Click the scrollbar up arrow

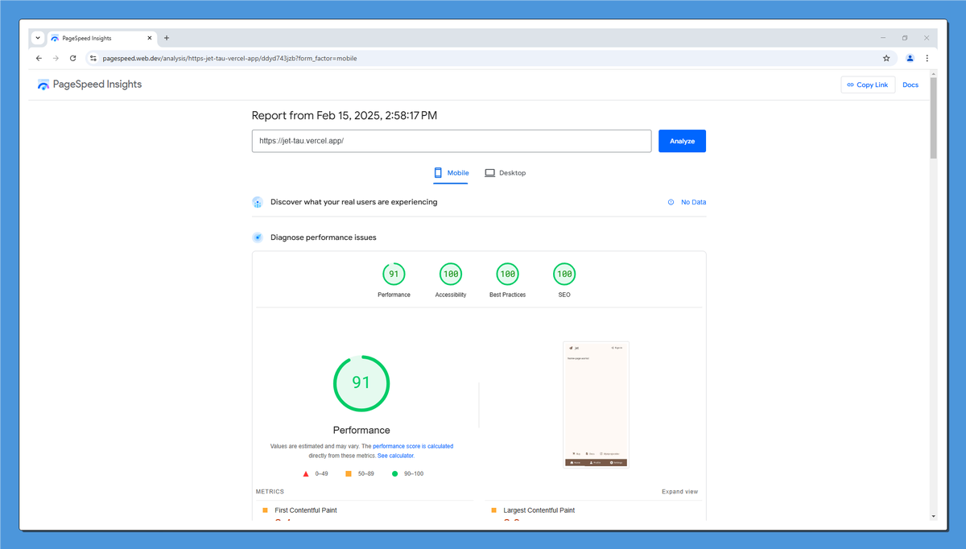click(934, 74)
